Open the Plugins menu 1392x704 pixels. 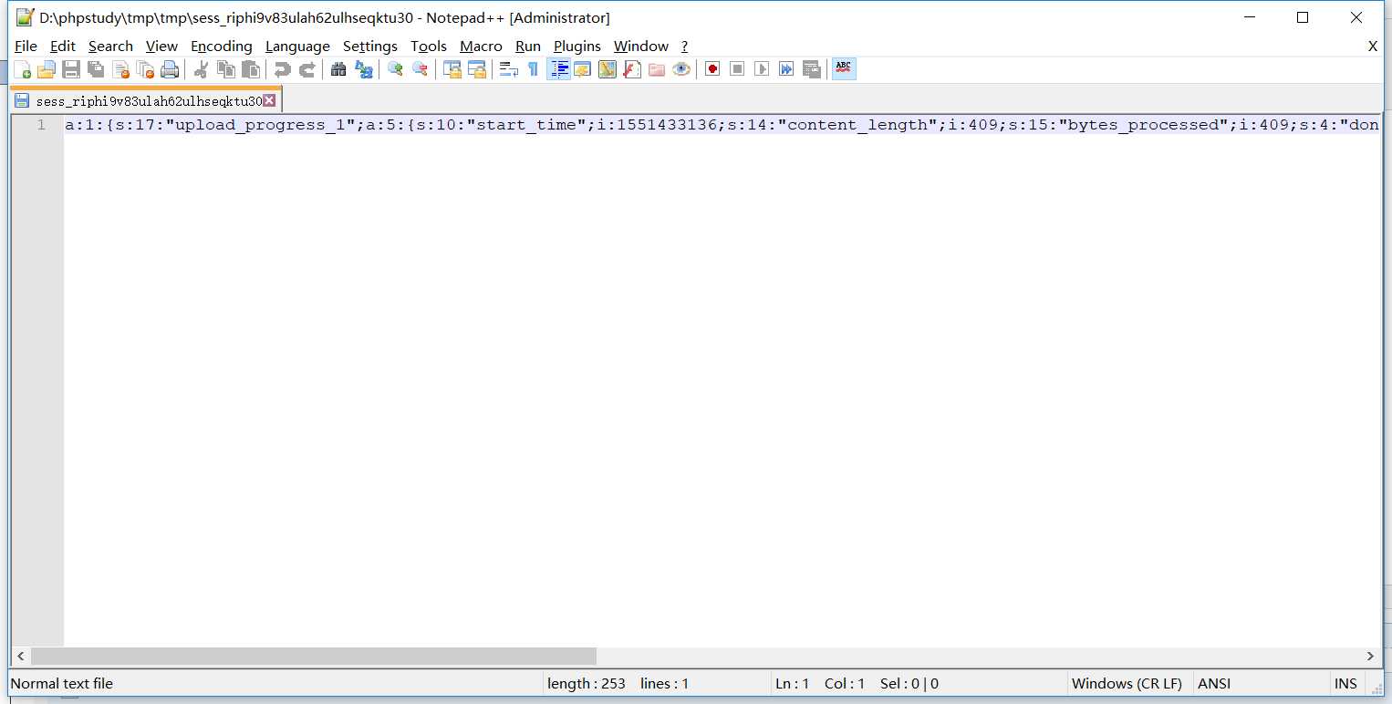577,46
